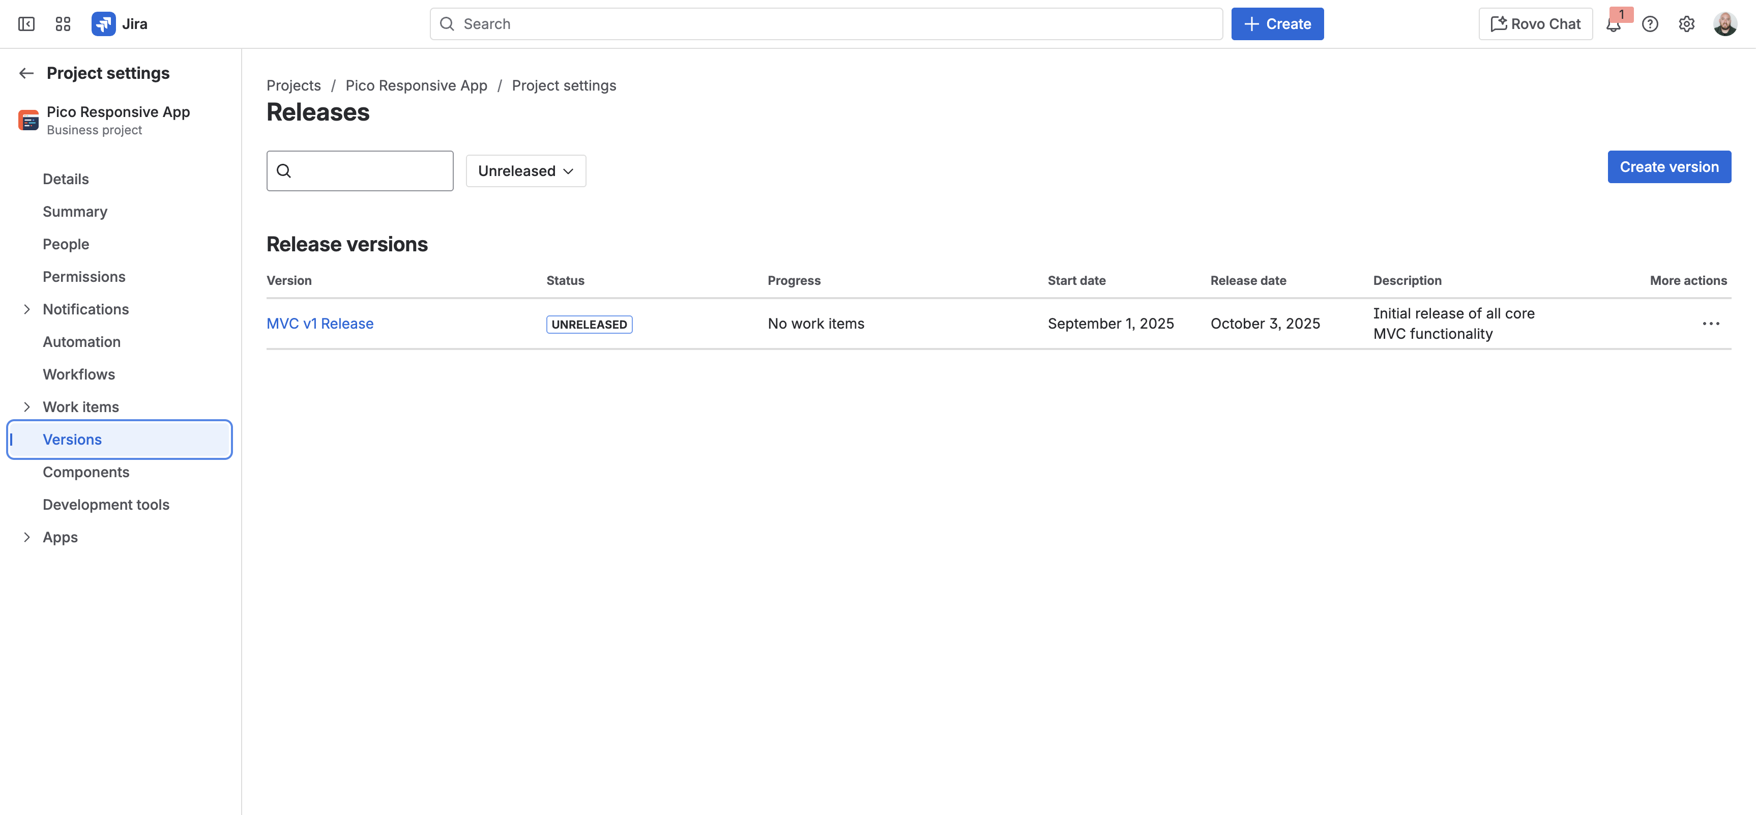Open more actions for MVC v1 Release
The width and height of the screenshot is (1756, 815).
pos(1711,323)
